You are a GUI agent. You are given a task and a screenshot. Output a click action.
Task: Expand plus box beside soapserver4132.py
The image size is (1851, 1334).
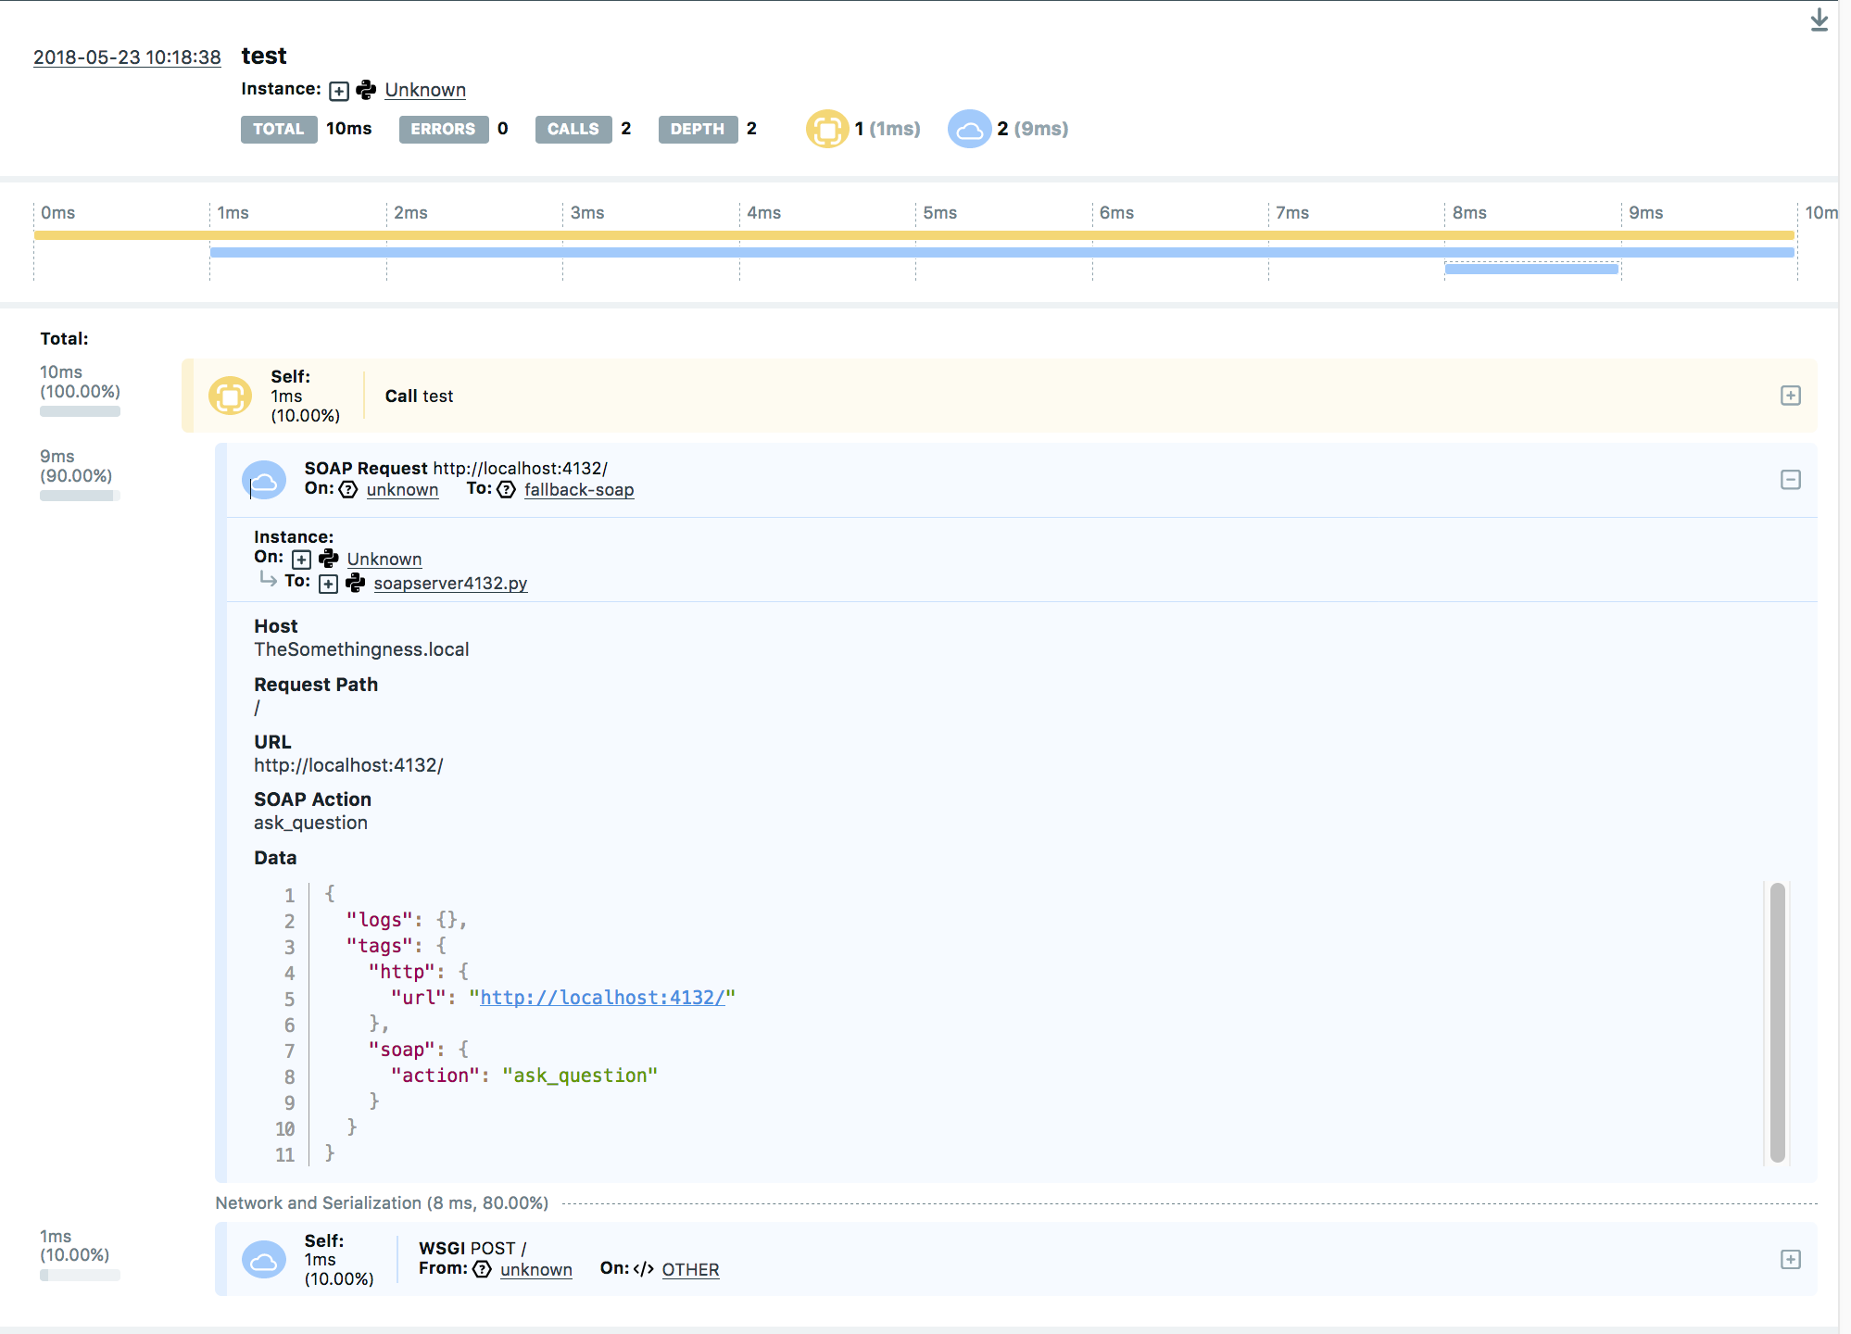[328, 584]
